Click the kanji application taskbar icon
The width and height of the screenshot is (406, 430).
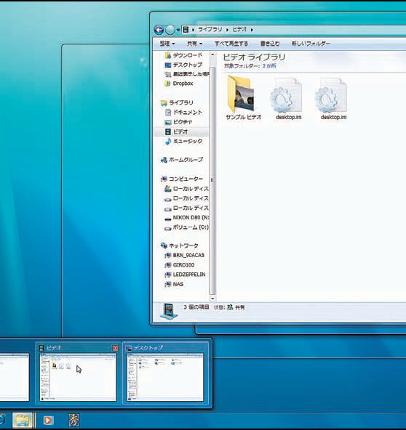[x=74, y=420]
